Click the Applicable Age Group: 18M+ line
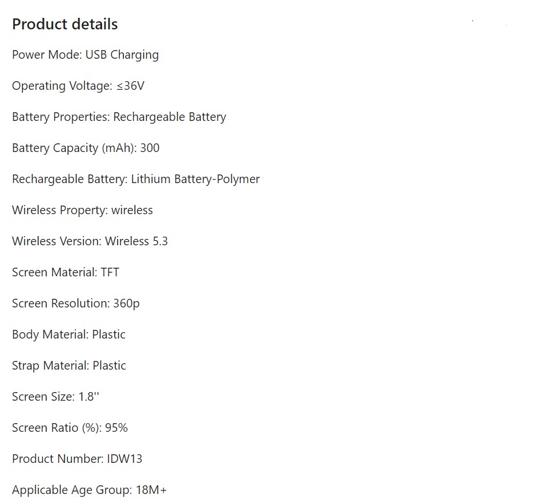 (x=89, y=490)
